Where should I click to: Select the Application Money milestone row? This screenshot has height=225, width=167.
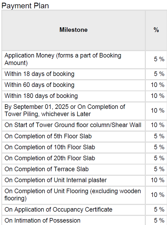[63, 59]
